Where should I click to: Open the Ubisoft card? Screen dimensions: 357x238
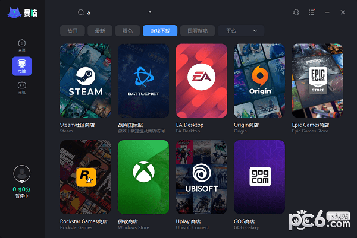(x=202, y=177)
